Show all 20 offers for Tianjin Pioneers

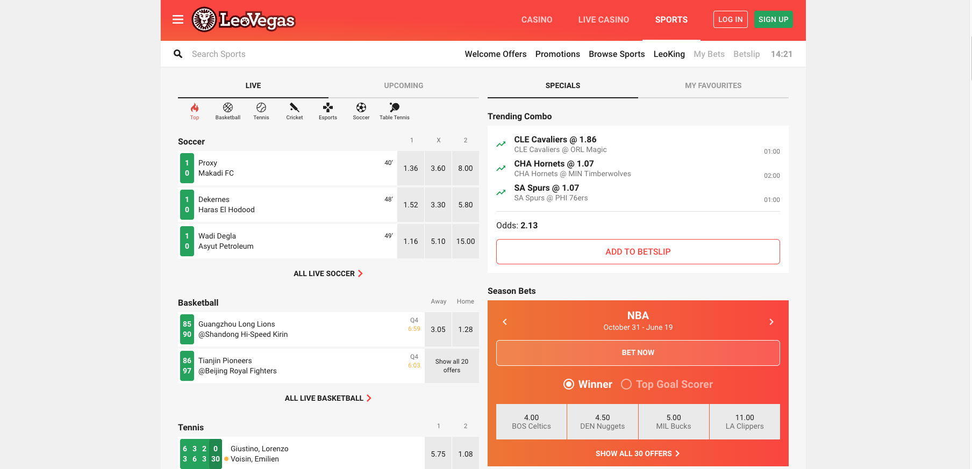tap(452, 366)
